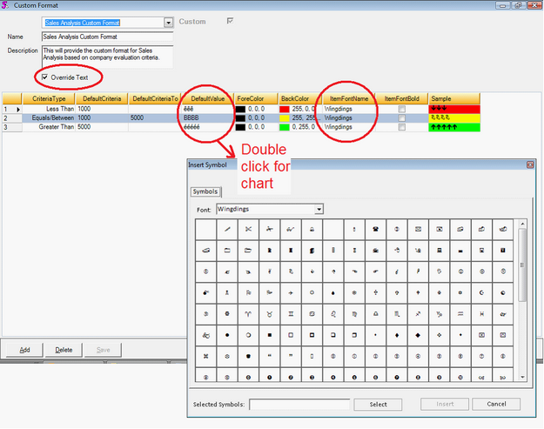Click the ForeColor column header
544x429 pixels.
[x=256, y=99]
